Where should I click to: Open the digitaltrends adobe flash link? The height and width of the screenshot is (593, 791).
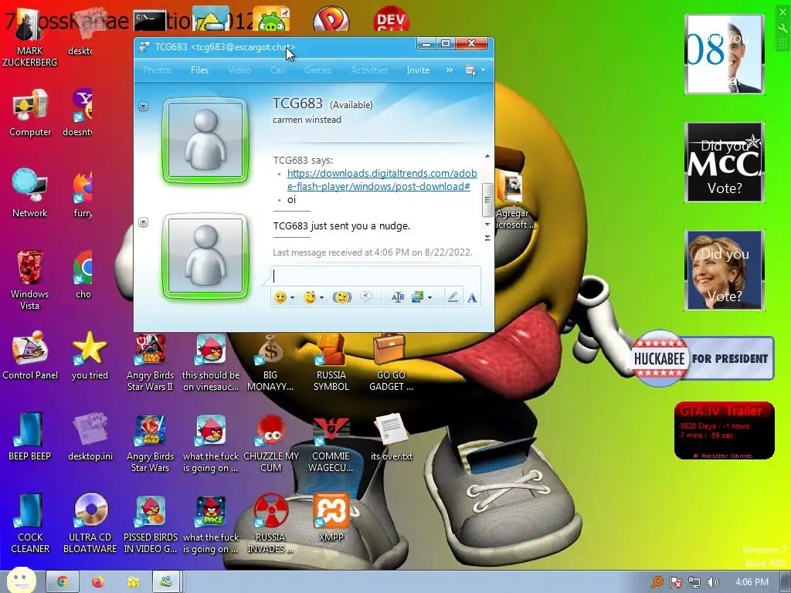coord(382,179)
